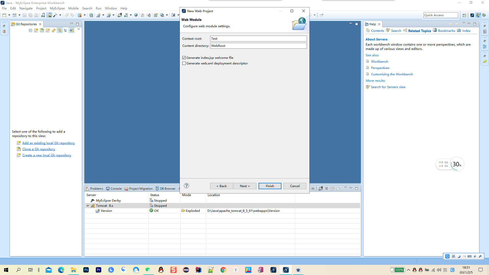Toggle Generate index.jsp welcome file checkbox
Image resolution: width=489 pixels, height=275 pixels.
coord(184,57)
